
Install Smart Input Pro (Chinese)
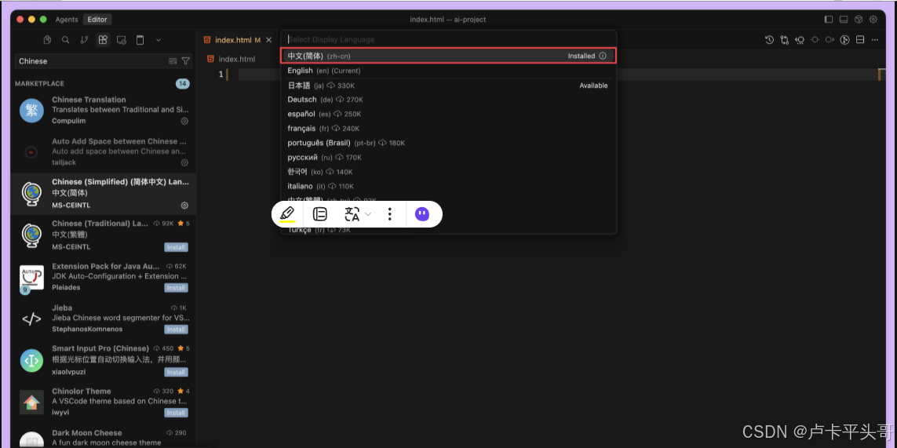[x=176, y=372]
